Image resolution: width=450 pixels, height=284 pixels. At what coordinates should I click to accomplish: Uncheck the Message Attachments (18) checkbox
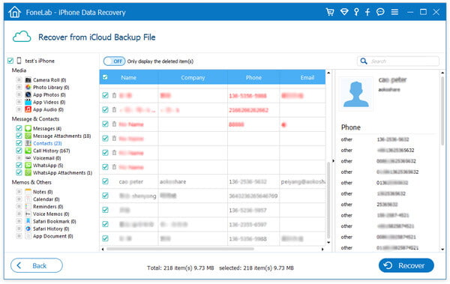coord(19,136)
